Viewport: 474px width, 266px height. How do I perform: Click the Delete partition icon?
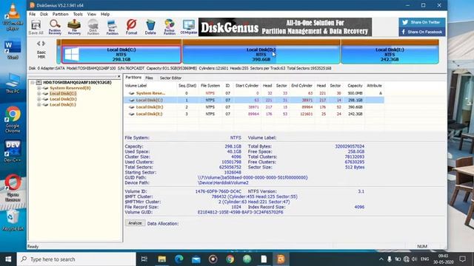tap(150, 27)
